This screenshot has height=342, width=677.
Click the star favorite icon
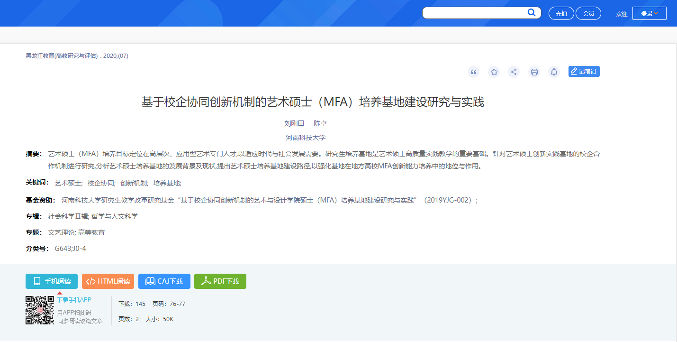click(494, 72)
